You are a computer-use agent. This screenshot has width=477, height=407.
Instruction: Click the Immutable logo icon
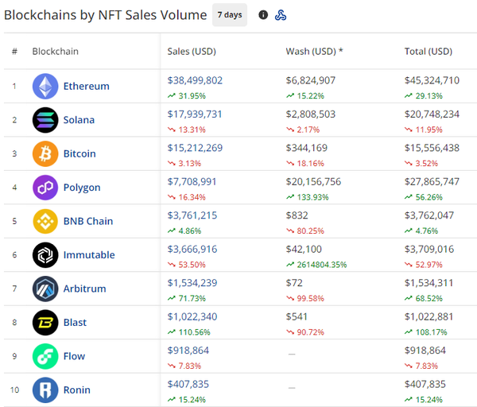tap(45, 255)
